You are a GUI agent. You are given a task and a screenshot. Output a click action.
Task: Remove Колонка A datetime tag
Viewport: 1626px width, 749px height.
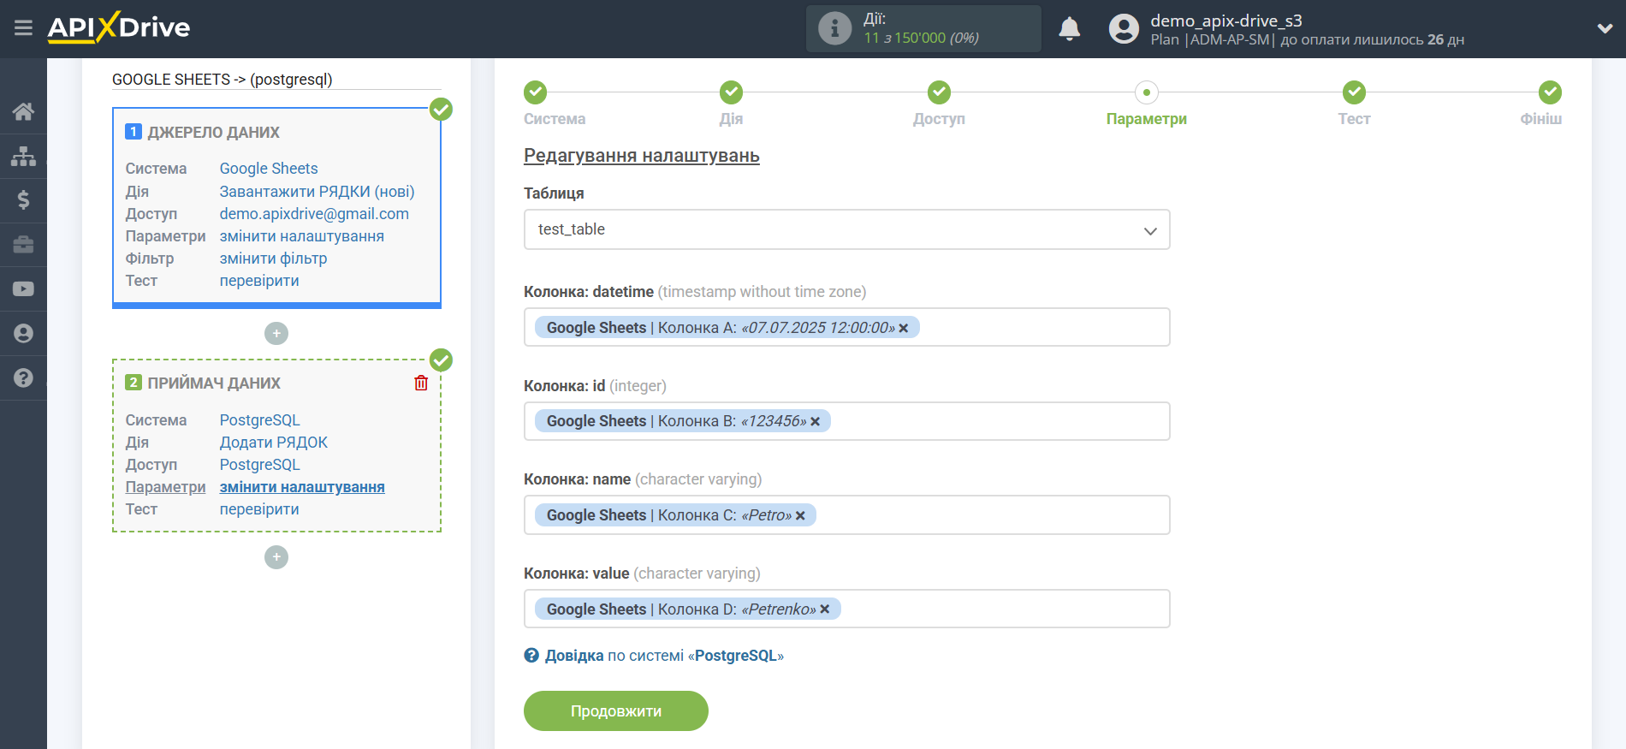pyautogui.click(x=904, y=328)
